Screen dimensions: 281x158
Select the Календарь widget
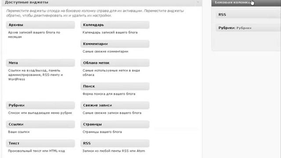115,25
